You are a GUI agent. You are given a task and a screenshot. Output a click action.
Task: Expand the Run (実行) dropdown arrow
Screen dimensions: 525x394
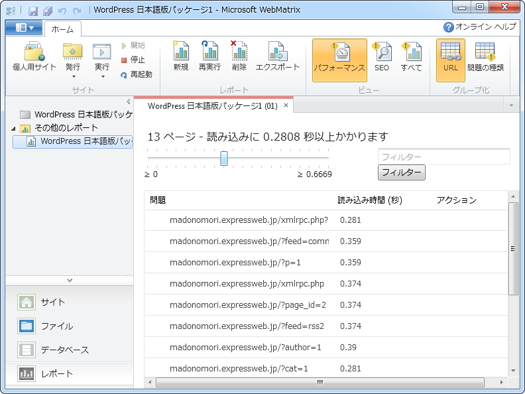coord(103,77)
